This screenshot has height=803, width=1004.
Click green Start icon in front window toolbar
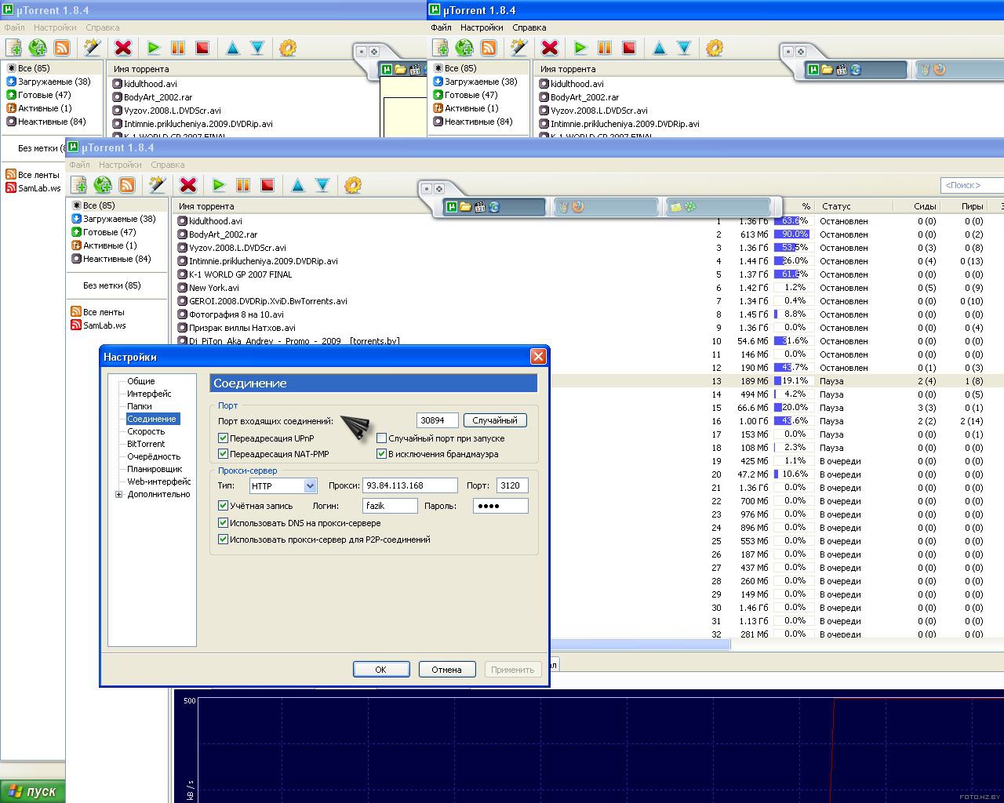219,185
